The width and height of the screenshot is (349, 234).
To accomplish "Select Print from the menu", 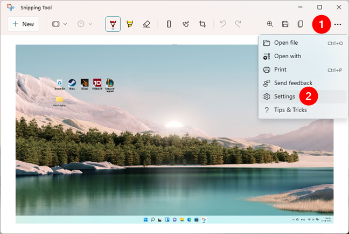I will 280,70.
